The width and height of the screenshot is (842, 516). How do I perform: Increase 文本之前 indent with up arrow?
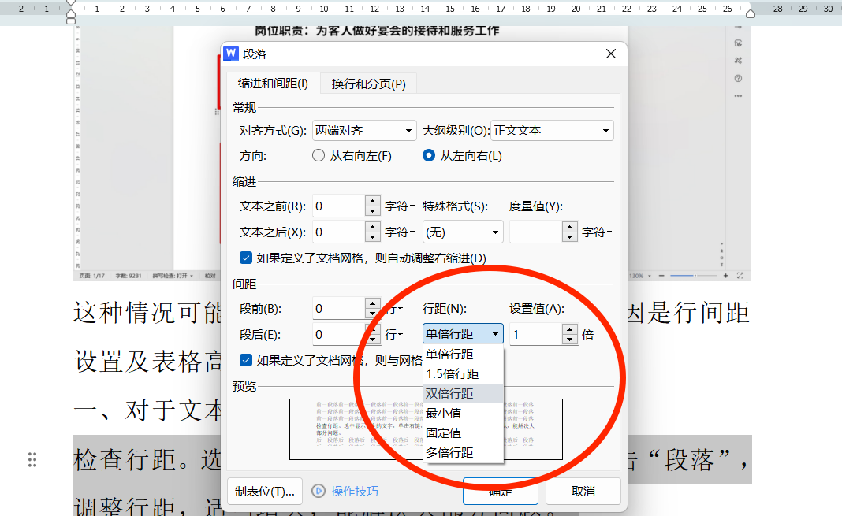pos(373,201)
